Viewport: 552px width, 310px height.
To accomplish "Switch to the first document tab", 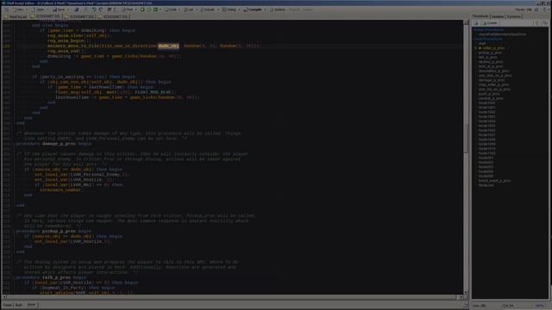I will [x=16, y=16].
